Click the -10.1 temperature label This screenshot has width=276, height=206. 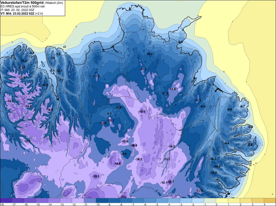point(59,71)
